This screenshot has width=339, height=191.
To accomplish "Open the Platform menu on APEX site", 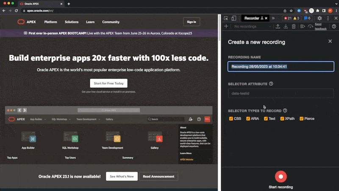I will tap(50, 22).
